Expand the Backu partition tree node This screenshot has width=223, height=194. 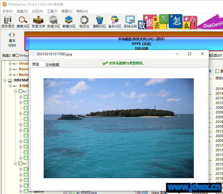pyautogui.click(x=10, y=75)
